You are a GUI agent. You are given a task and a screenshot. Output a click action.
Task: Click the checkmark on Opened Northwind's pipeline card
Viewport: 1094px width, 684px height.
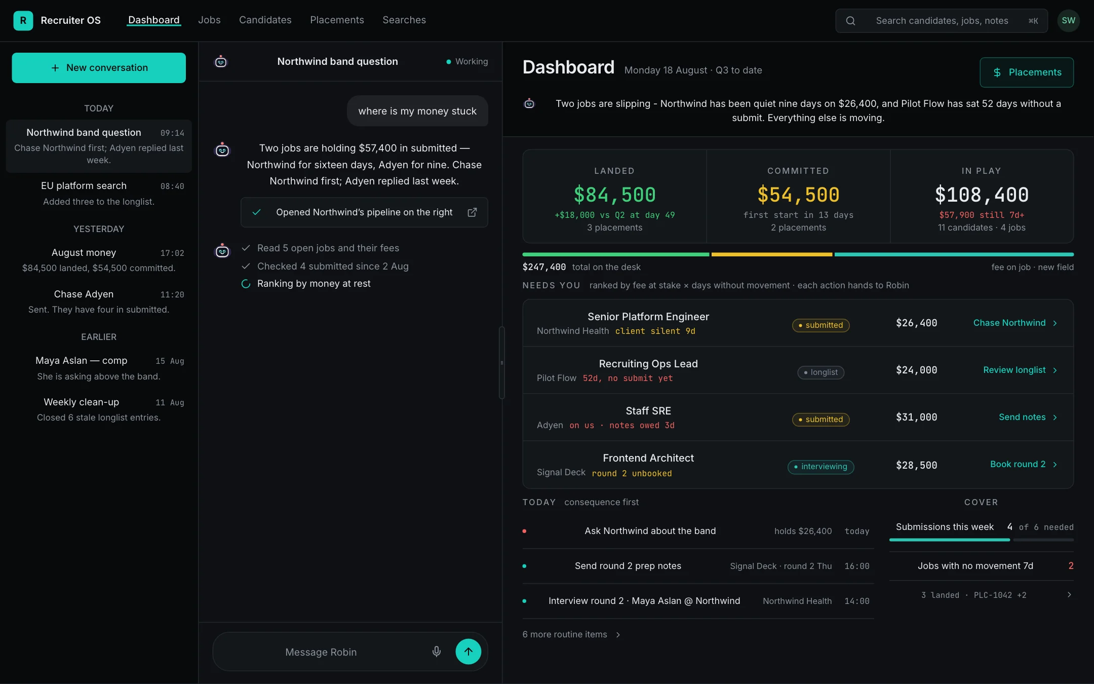pos(256,212)
